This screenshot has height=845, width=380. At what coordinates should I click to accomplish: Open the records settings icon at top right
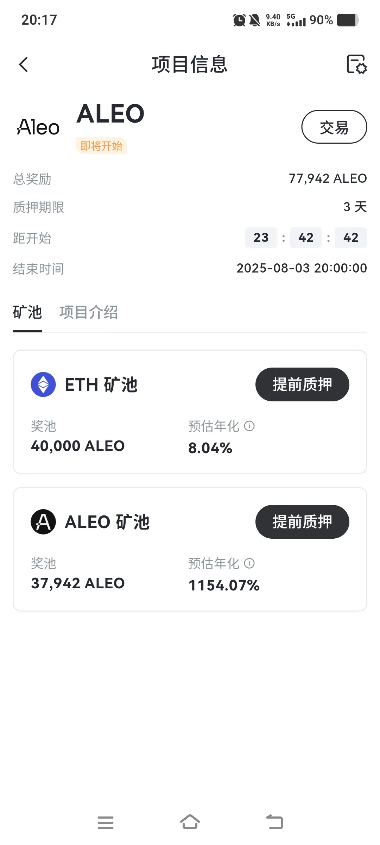pos(356,64)
